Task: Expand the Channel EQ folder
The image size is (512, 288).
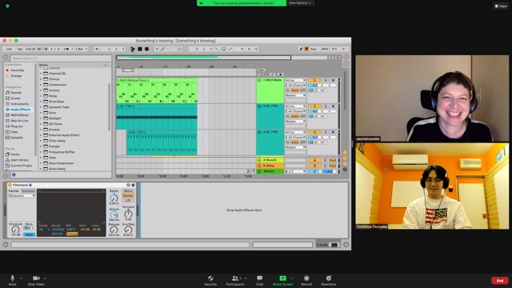Action: click(x=41, y=74)
